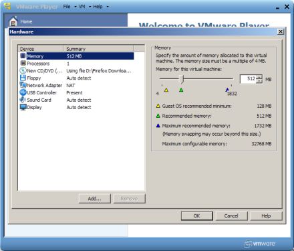Click the Display monitor icon
This screenshot has width=294, height=251.
(x=23, y=107)
